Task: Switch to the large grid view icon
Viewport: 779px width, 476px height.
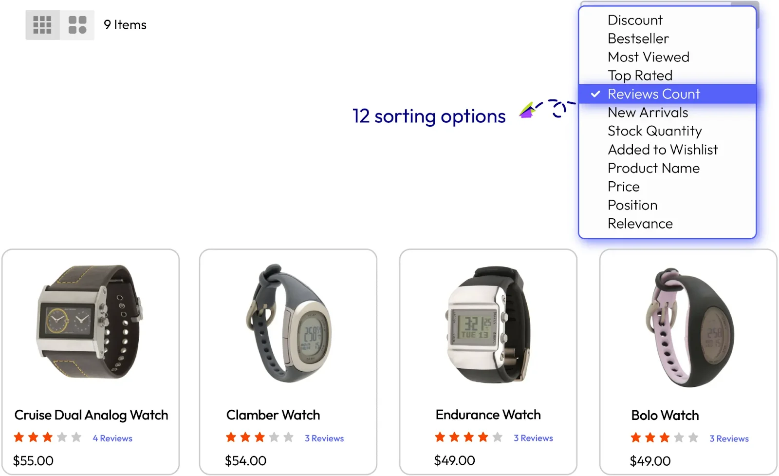Action: pyautogui.click(x=77, y=25)
